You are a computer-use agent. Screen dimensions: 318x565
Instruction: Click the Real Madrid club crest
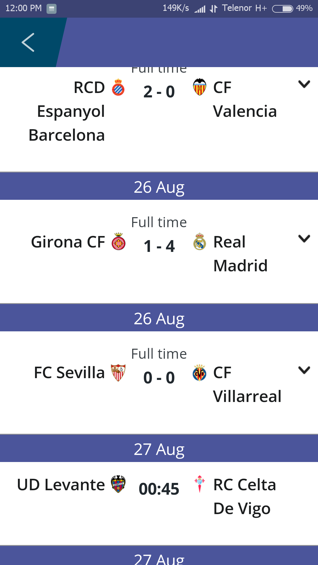199,241
